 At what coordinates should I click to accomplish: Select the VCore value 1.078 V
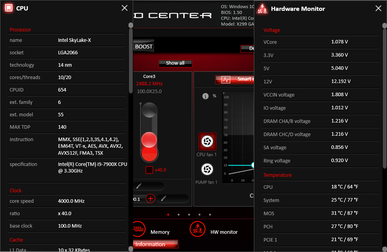[340, 42]
